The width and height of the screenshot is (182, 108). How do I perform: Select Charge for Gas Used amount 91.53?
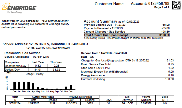tap(170, 61)
